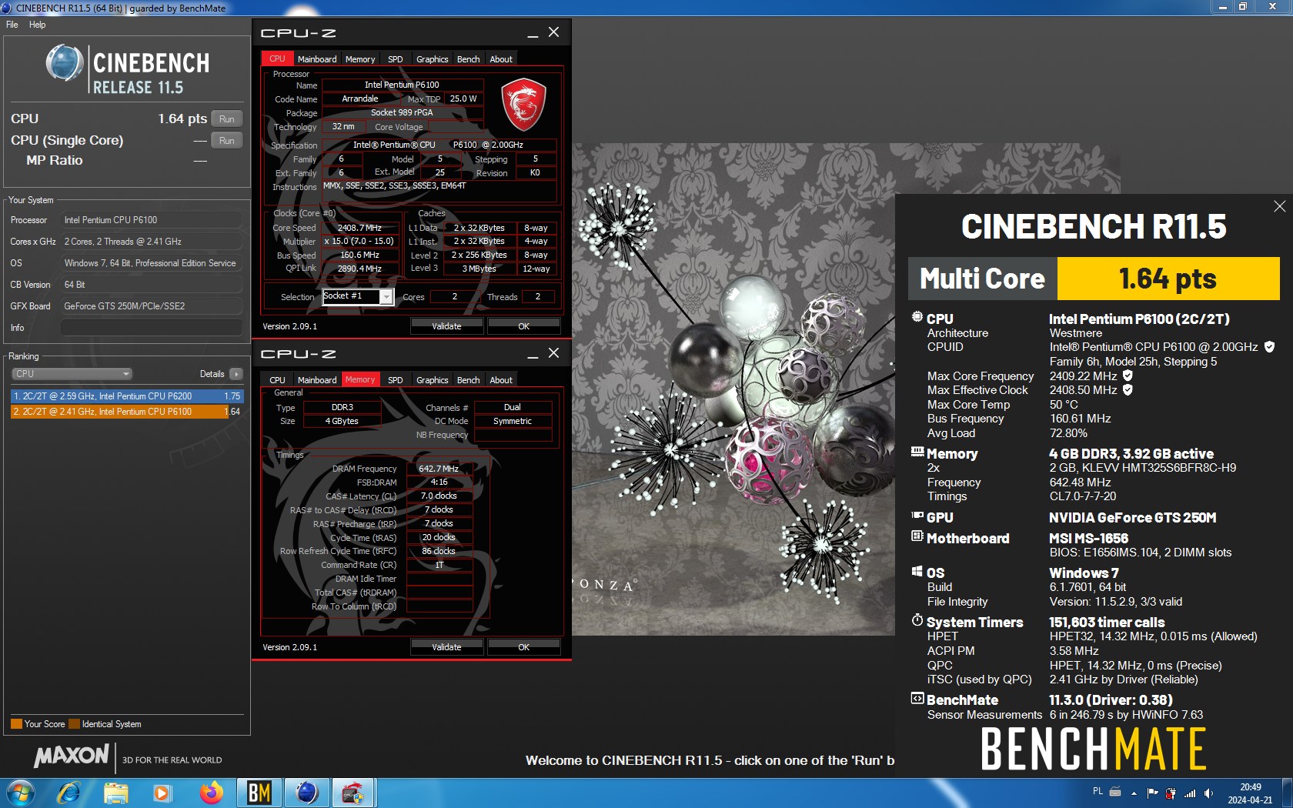Click Identical System brown legend swatch

tap(74, 724)
